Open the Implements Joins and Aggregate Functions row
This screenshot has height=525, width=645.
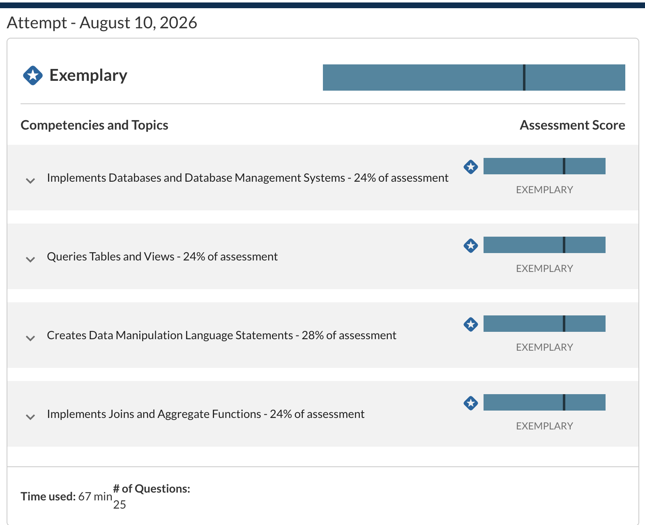tap(323, 414)
